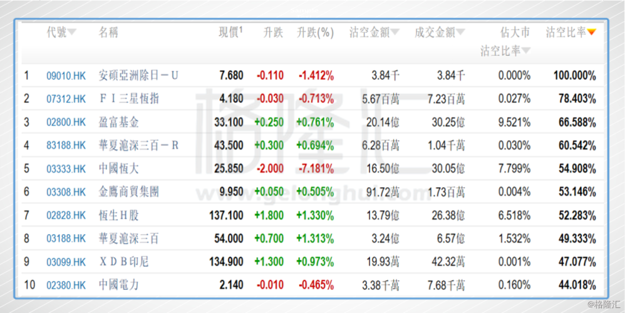The width and height of the screenshot is (625, 313).
Task: Click change value -2.000
Action: pos(269,169)
